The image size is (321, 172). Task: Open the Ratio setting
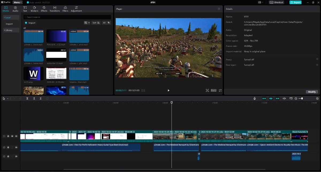click(213, 90)
